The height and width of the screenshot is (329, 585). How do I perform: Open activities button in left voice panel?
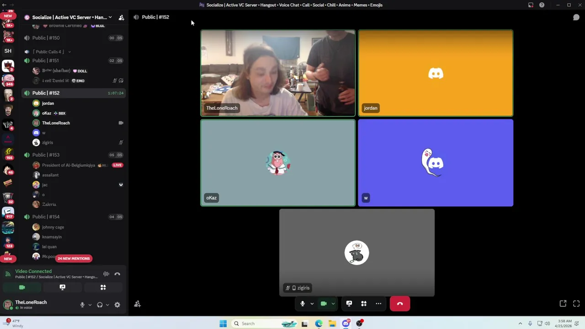[x=103, y=287]
